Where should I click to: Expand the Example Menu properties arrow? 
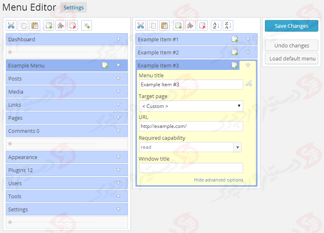click(x=119, y=65)
